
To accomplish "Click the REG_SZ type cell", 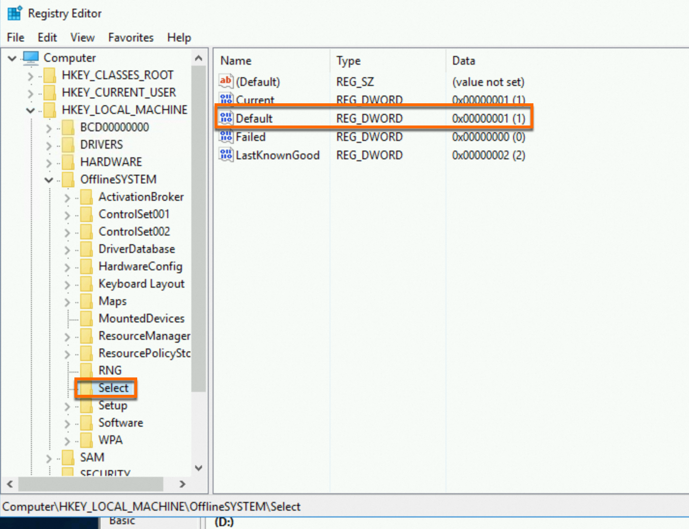I will tap(355, 82).
